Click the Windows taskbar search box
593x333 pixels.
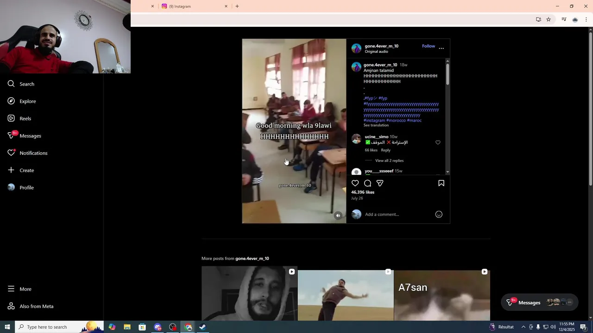coord(59,327)
